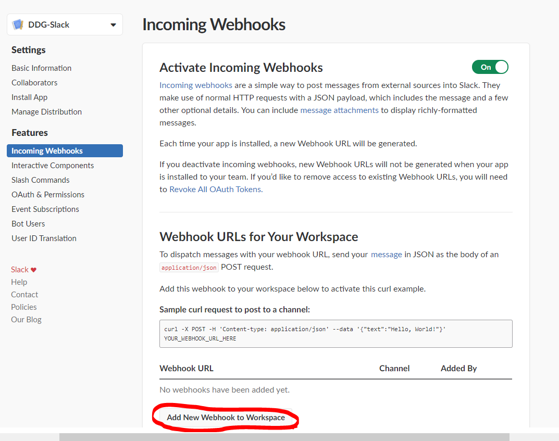This screenshot has width=559, height=441.
Task: Select Manage Distribution in sidebar
Action: pos(46,112)
